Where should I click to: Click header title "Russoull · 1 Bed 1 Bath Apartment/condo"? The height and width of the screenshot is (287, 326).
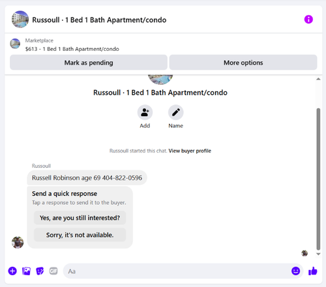99,20
